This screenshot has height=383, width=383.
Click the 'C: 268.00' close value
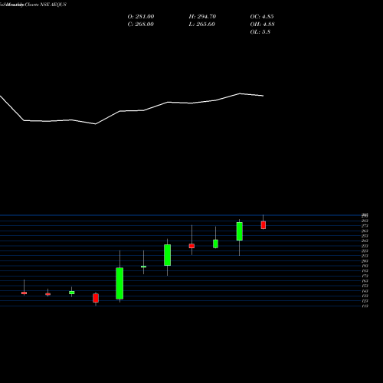[x=140, y=25]
